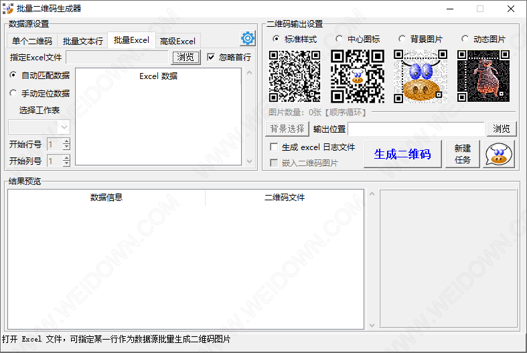Close the 批量二维码生成器 window

[x=511, y=9]
